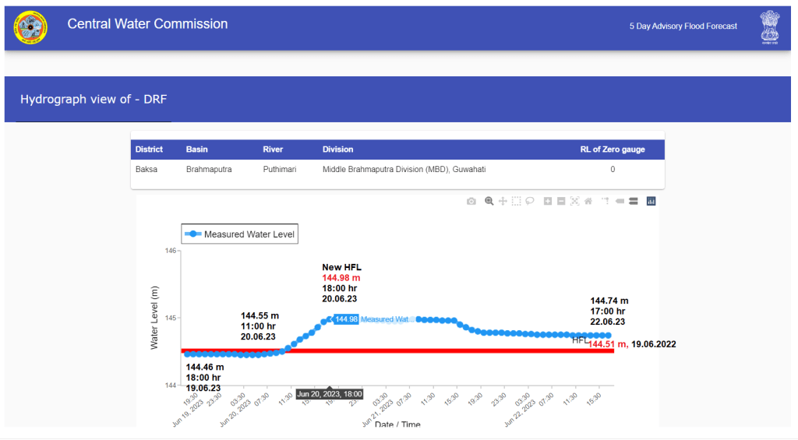Open 5 Day Advisory Flood Forecast link

pyautogui.click(x=683, y=26)
